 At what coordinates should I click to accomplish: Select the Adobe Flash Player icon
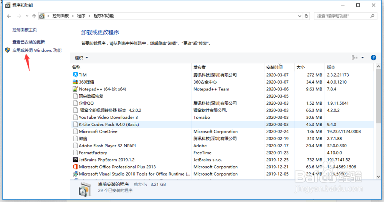click(x=75, y=146)
